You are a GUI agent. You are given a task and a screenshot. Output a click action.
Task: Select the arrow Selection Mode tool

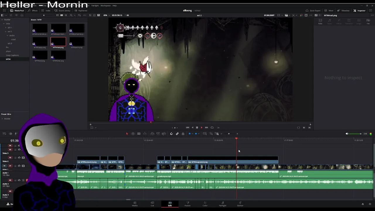coord(127,134)
